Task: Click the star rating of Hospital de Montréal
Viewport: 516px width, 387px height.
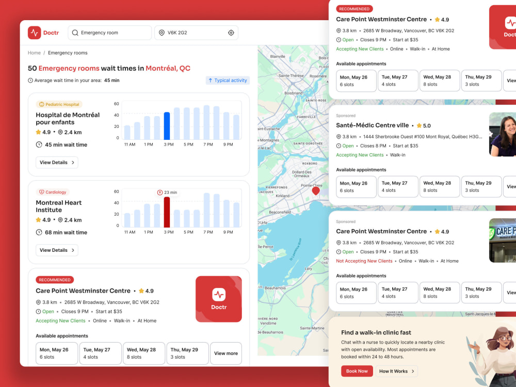Action: tap(43, 132)
